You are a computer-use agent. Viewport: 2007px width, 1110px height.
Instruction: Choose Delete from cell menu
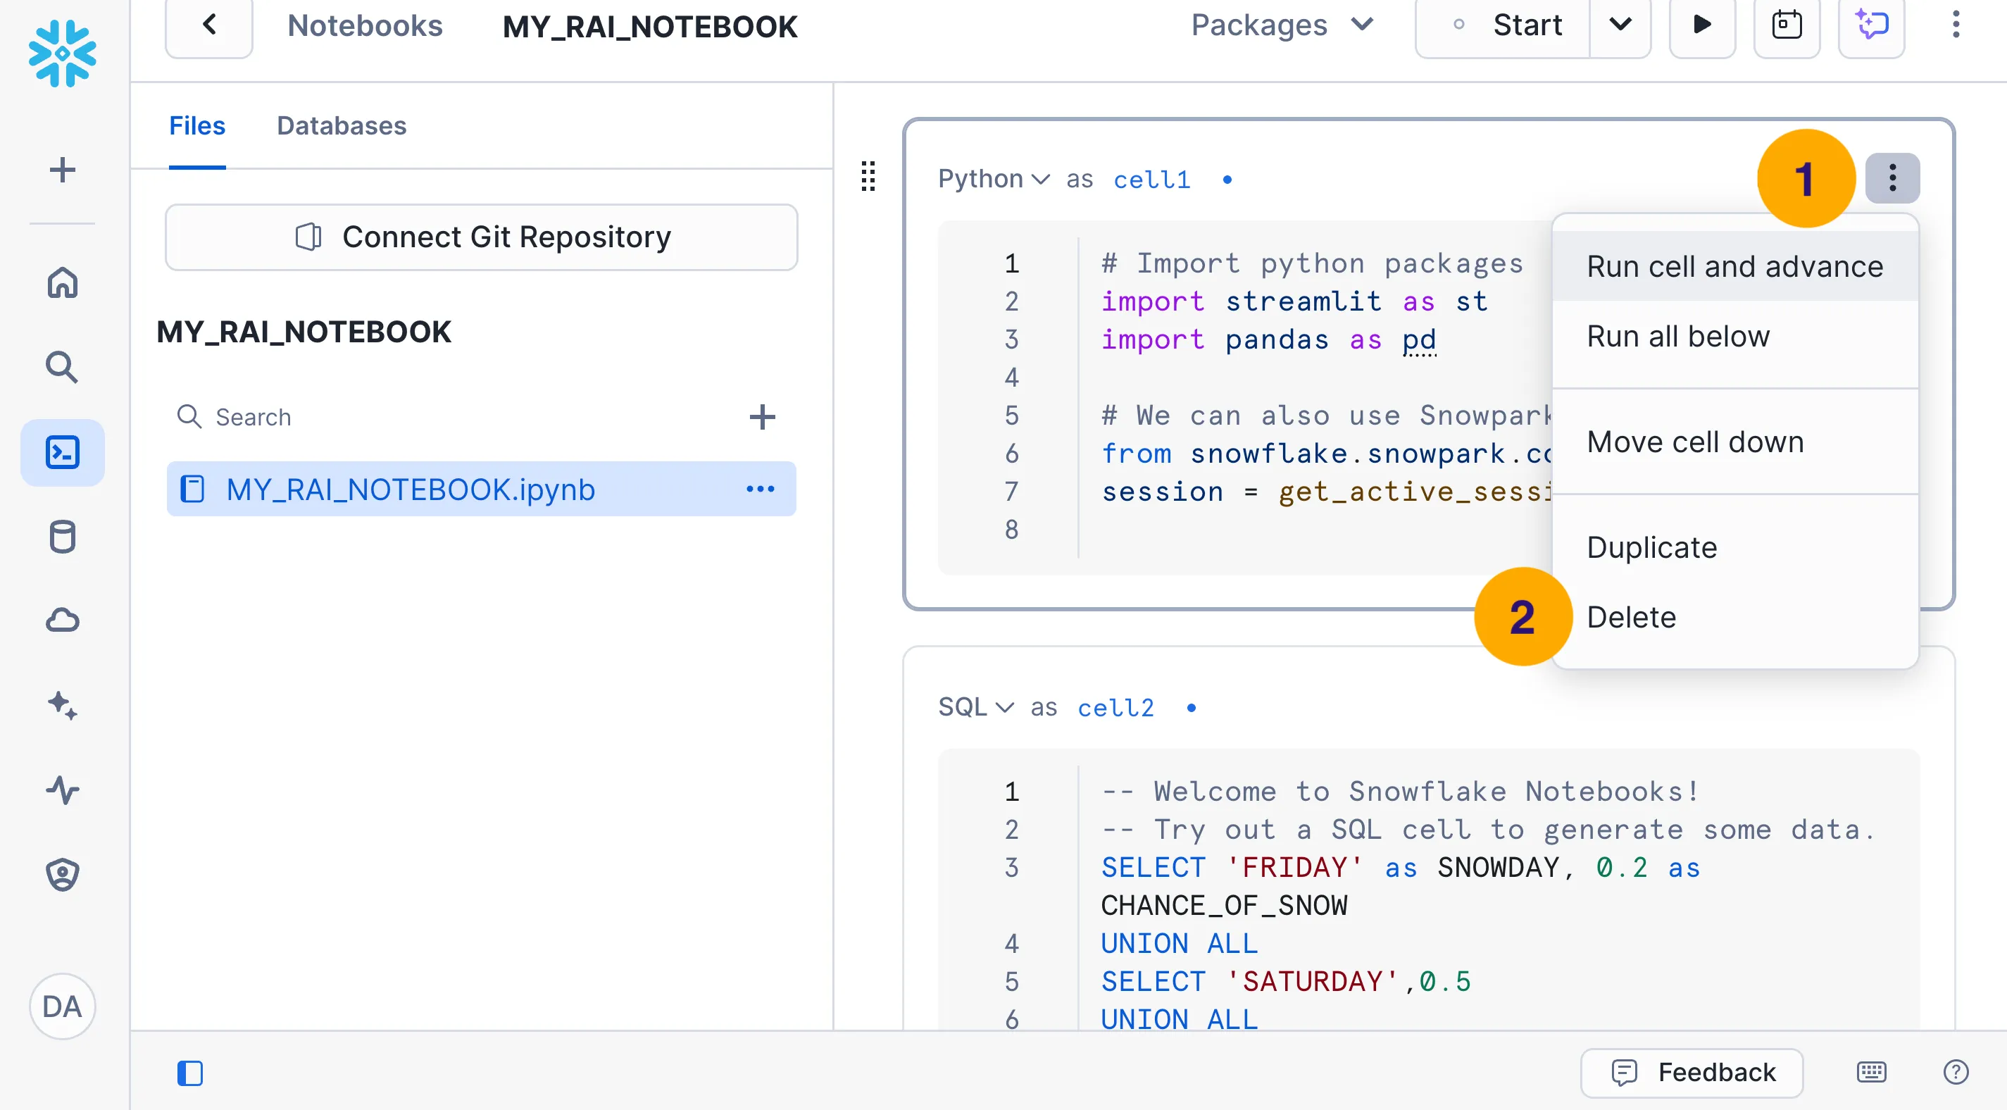(x=1735, y=616)
